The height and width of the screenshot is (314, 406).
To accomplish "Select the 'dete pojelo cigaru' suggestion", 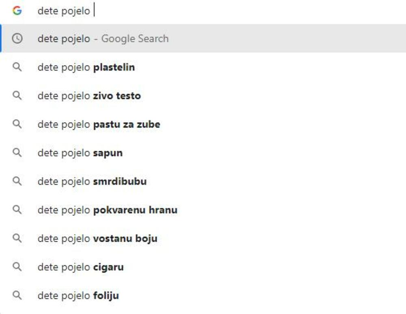I will click(81, 267).
